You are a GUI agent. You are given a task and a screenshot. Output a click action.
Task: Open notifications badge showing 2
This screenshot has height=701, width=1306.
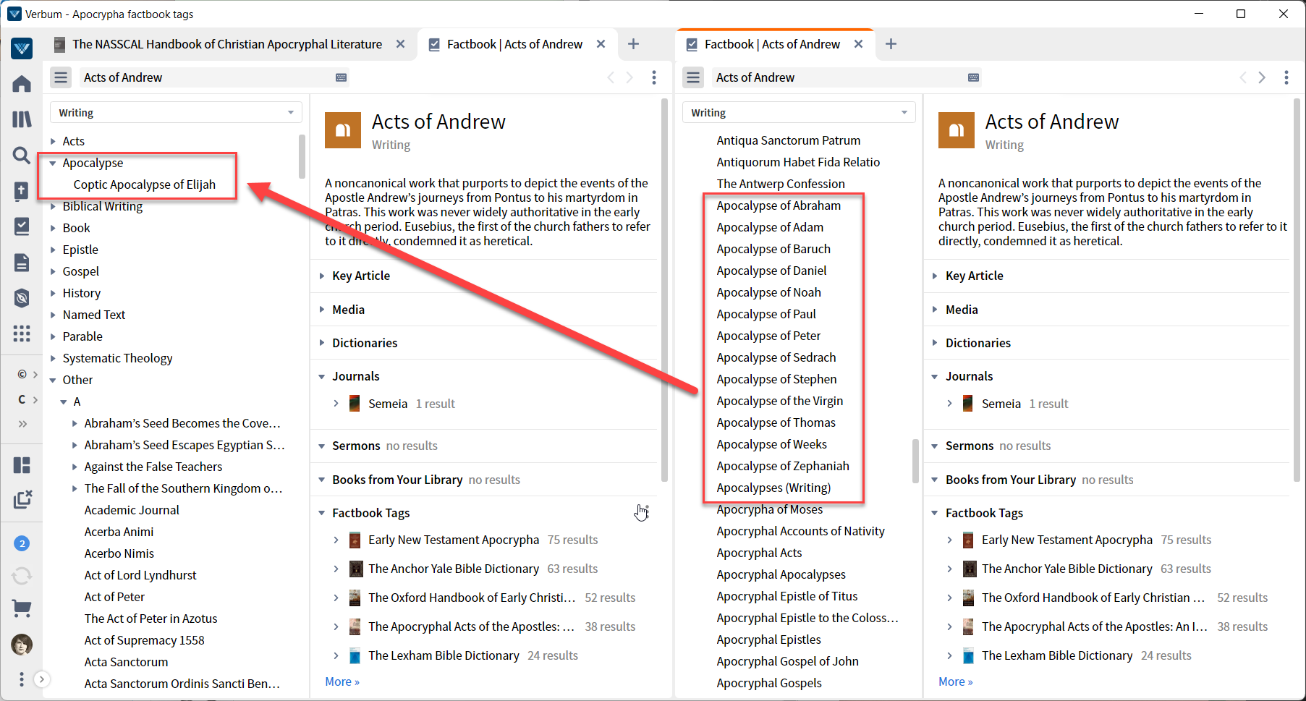pyautogui.click(x=22, y=543)
